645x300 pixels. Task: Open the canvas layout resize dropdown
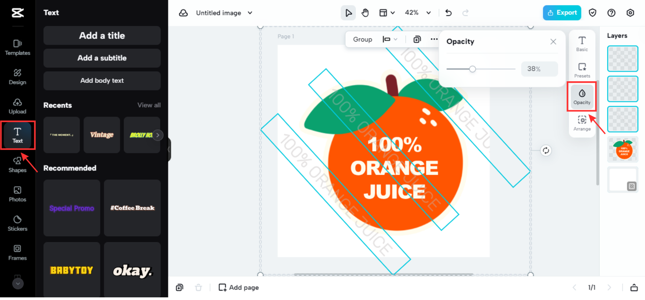(x=386, y=13)
